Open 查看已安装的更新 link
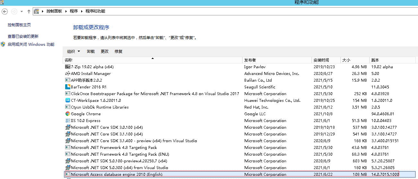 coord(23,37)
